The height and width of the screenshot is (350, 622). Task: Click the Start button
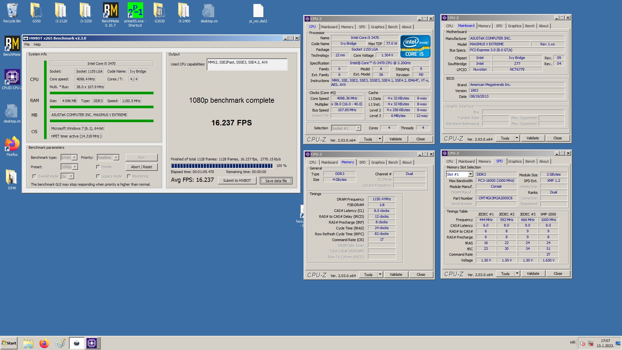pyautogui.click(x=9, y=343)
